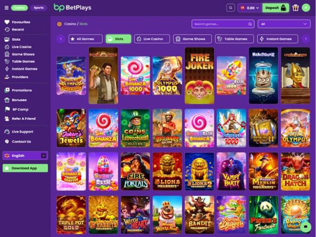
Task: Select the Live Casino category tab
Action: (x=152, y=39)
